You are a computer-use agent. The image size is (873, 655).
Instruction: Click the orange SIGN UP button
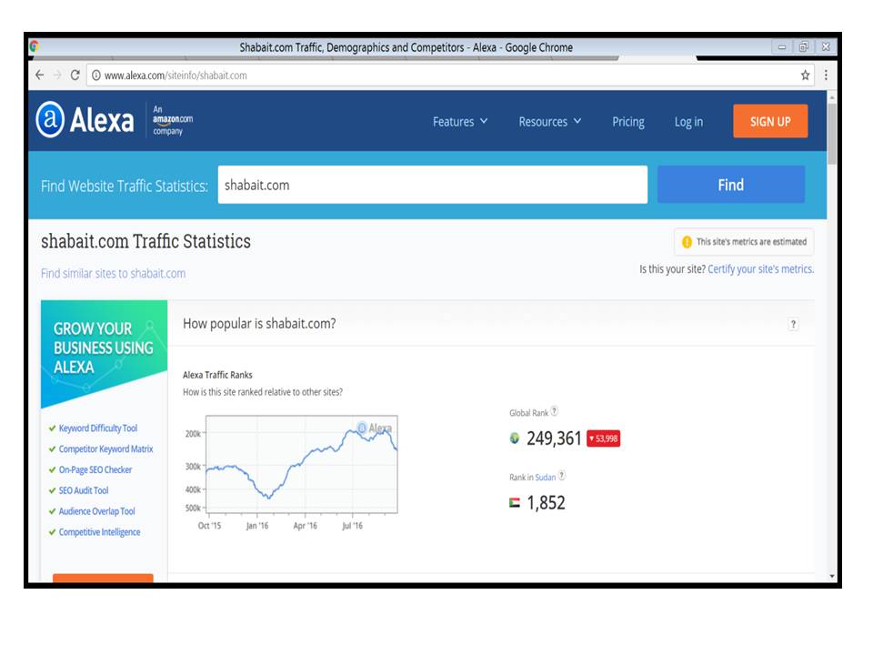point(770,121)
